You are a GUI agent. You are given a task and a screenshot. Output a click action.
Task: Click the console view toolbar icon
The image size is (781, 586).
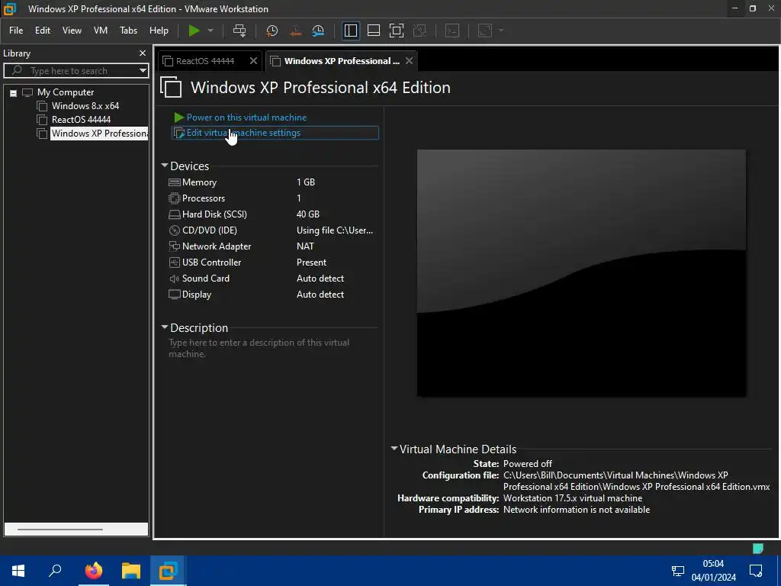(x=452, y=31)
